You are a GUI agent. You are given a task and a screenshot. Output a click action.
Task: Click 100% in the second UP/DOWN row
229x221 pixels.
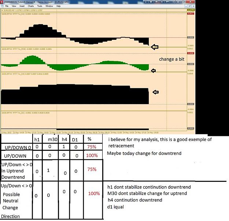(92, 155)
